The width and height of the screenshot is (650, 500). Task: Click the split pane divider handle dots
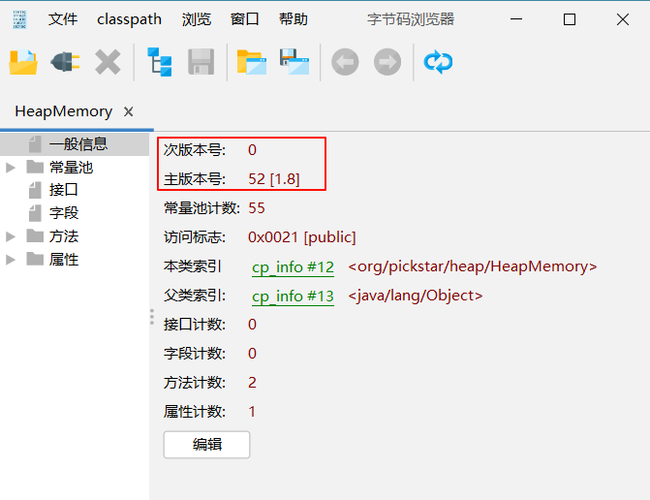click(x=152, y=317)
